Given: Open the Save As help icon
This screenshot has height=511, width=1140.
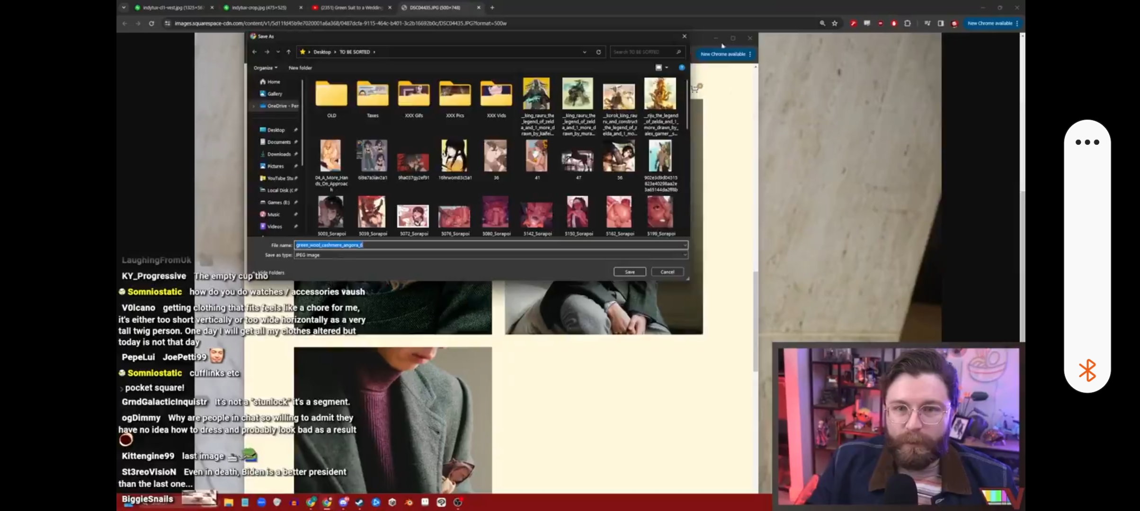Looking at the screenshot, I should point(682,68).
